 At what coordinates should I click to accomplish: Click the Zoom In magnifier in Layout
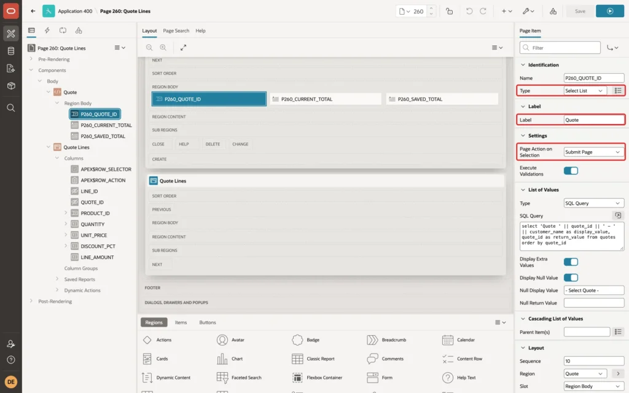pyautogui.click(x=163, y=47)
